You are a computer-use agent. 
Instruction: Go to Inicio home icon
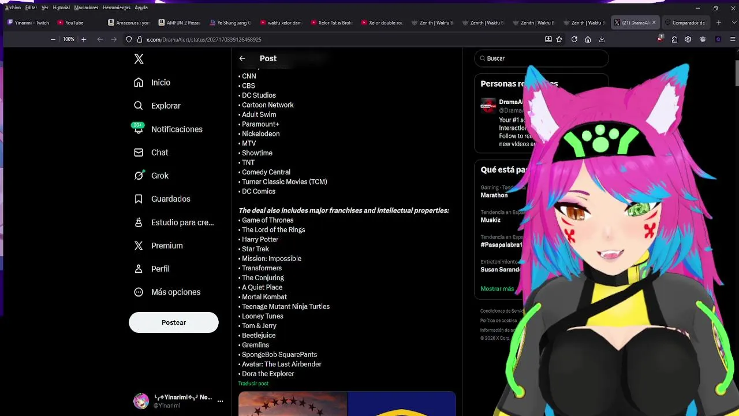click(139, 83)
